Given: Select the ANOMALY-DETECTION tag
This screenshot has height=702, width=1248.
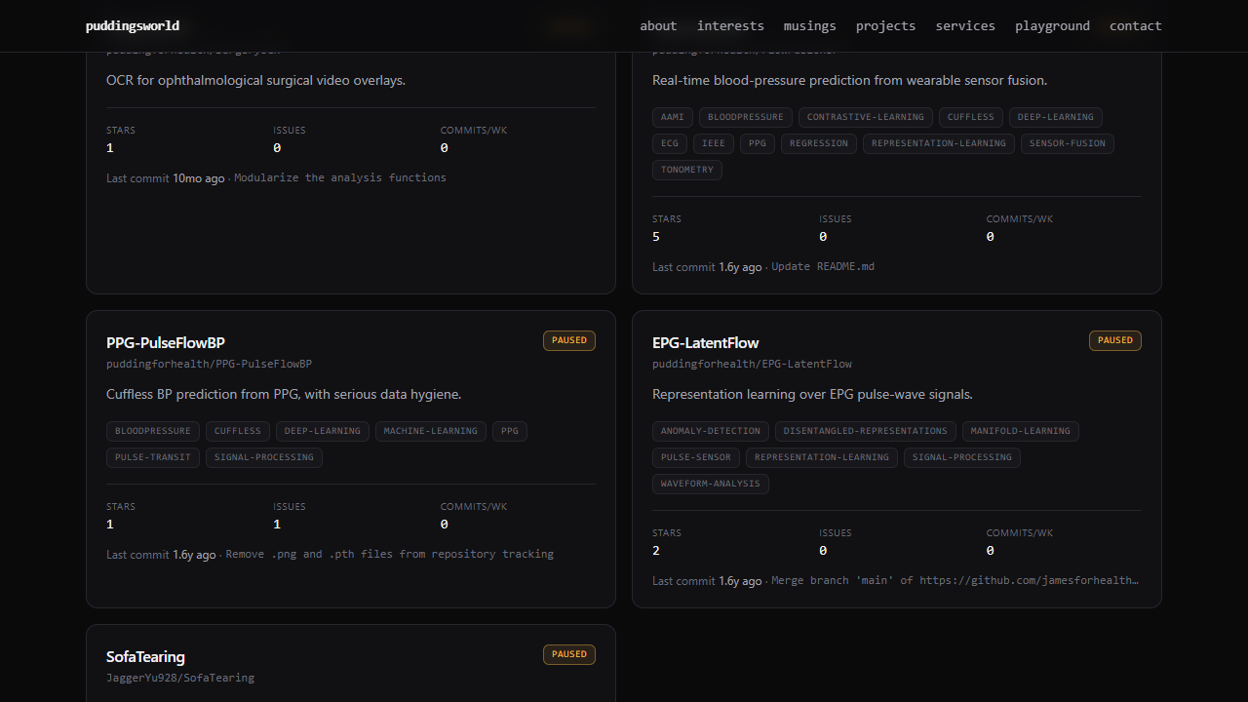Looking at the screenshot, I should pos(711,431).
